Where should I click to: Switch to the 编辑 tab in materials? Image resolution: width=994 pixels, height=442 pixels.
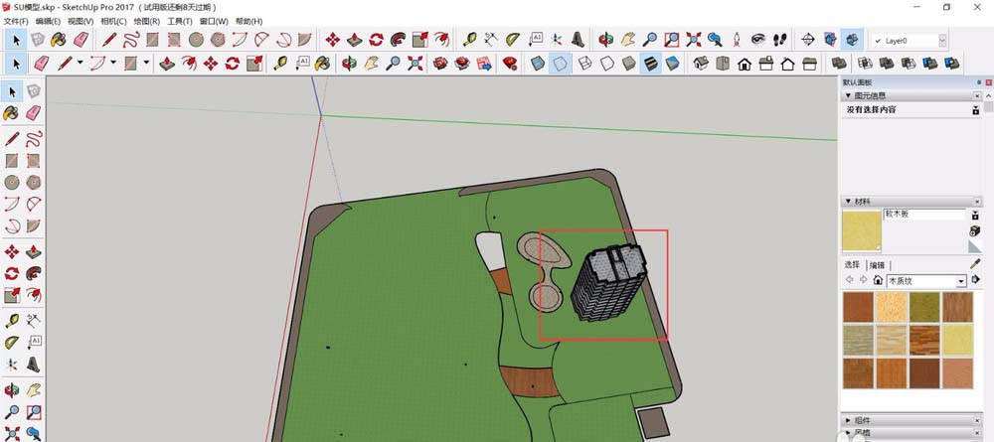877,265
